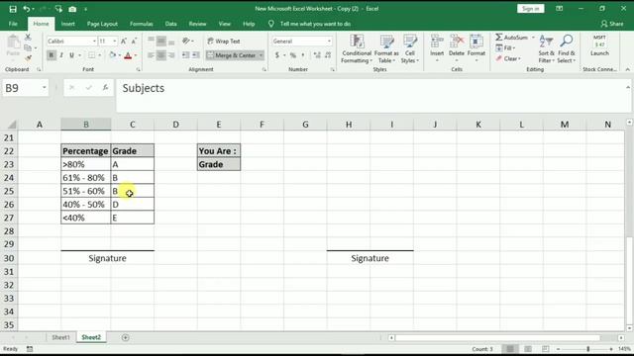Launch the MSFT Stock Connector

coord(599,45)
